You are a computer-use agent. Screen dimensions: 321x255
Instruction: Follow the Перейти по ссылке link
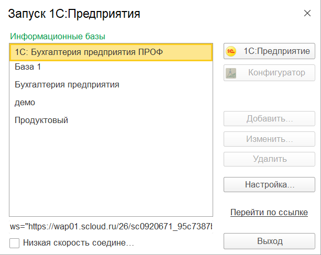269,213
